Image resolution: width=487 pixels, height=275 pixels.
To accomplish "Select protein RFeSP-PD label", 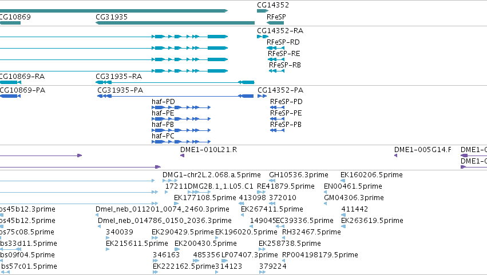I will pyautogui.click(x=286, y=102).
